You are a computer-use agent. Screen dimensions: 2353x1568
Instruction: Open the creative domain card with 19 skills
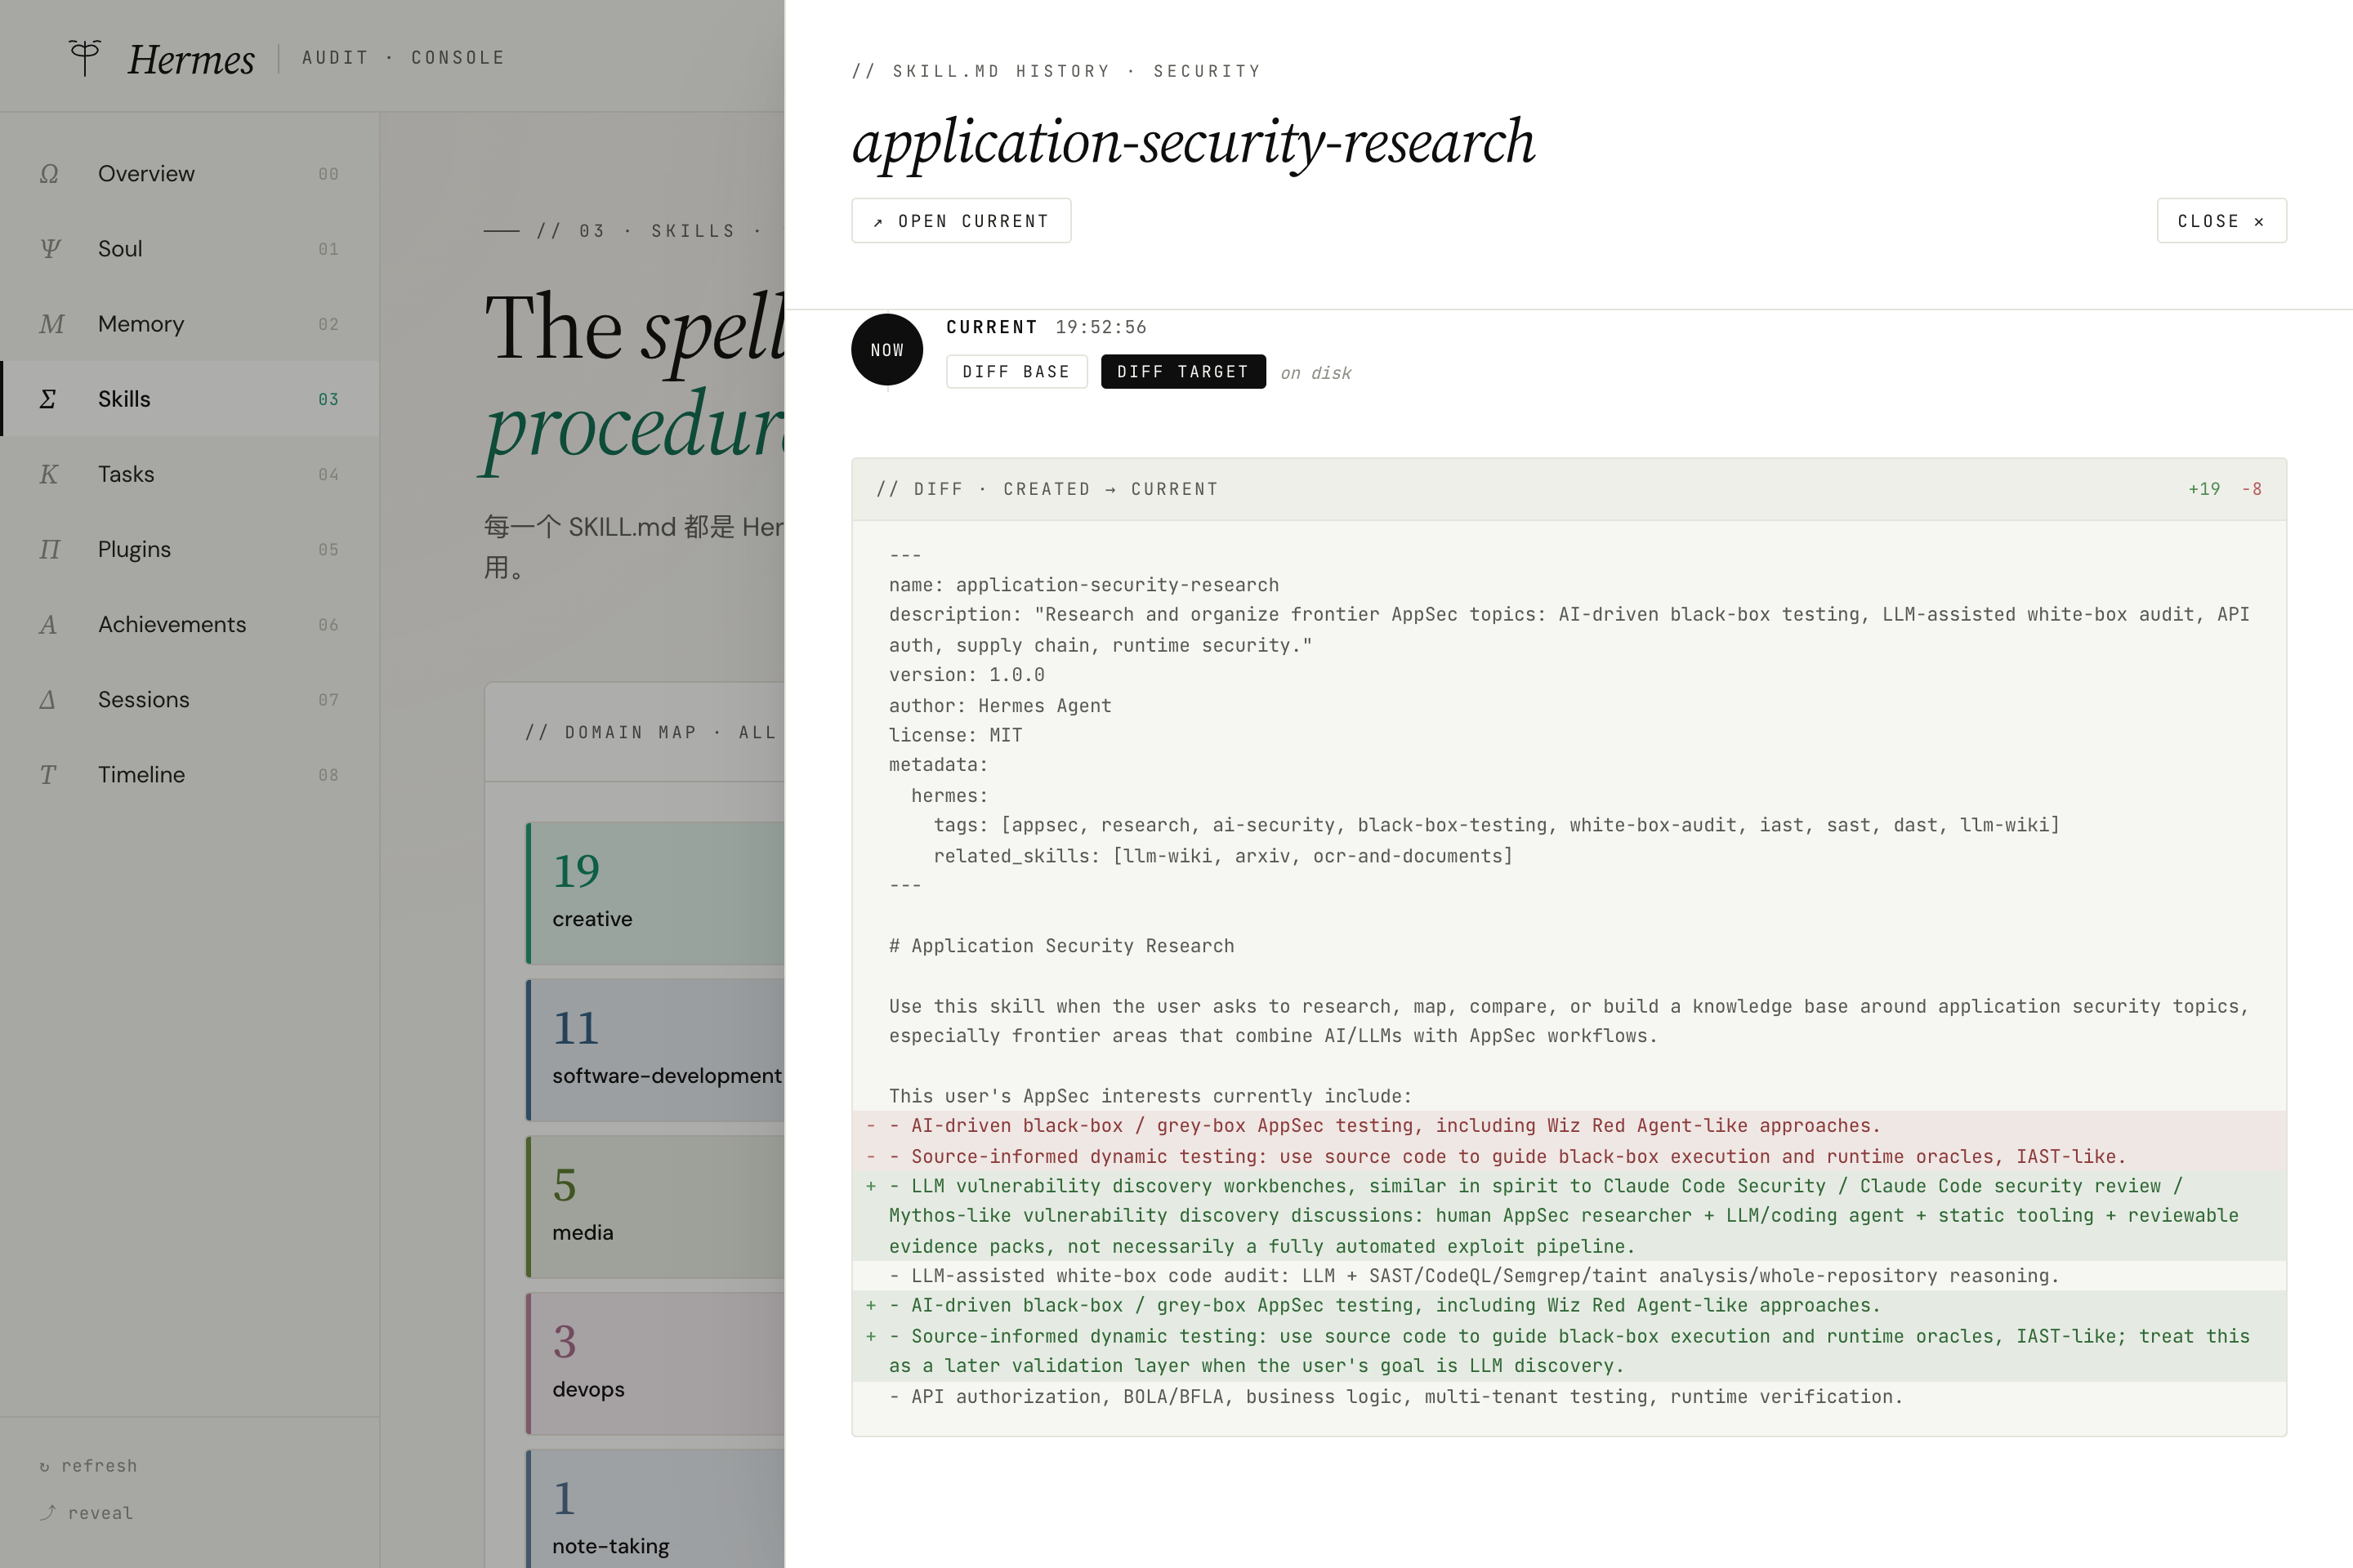click(x=656, y=893)
